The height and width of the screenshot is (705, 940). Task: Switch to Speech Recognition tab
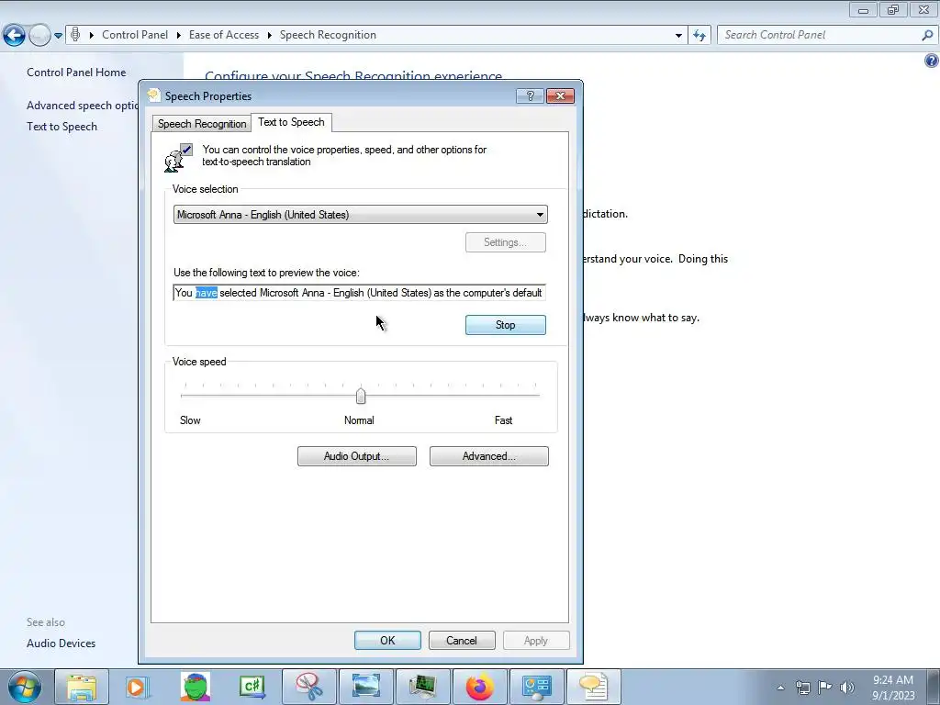coord(201,124)
